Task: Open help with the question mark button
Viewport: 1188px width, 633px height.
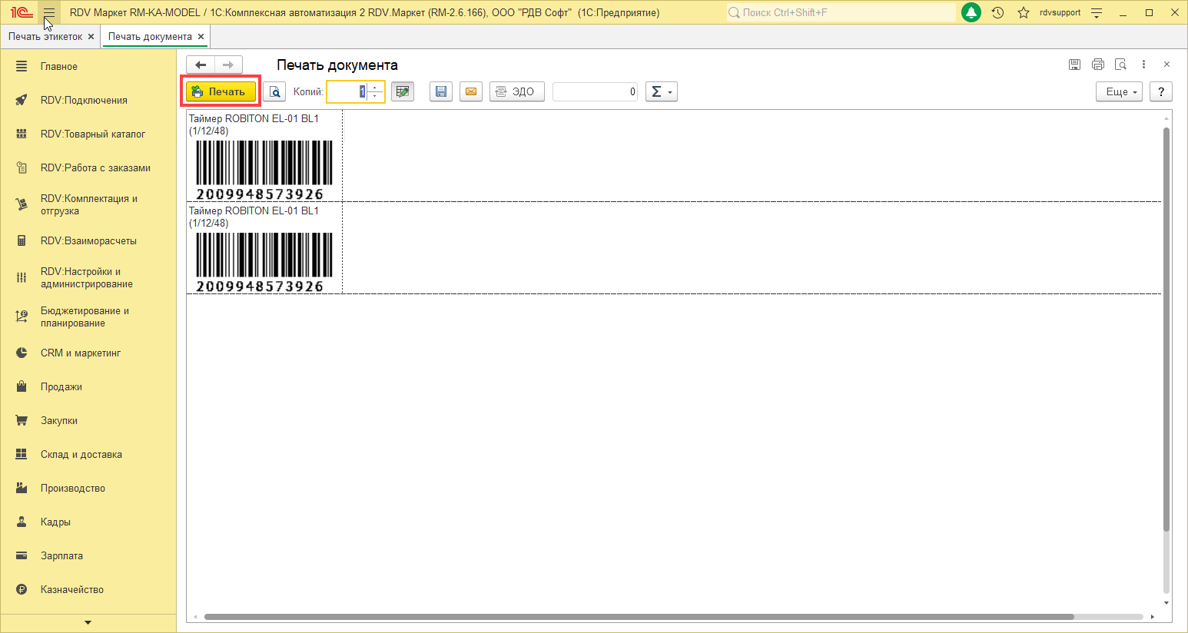Action: [1161, 91]
